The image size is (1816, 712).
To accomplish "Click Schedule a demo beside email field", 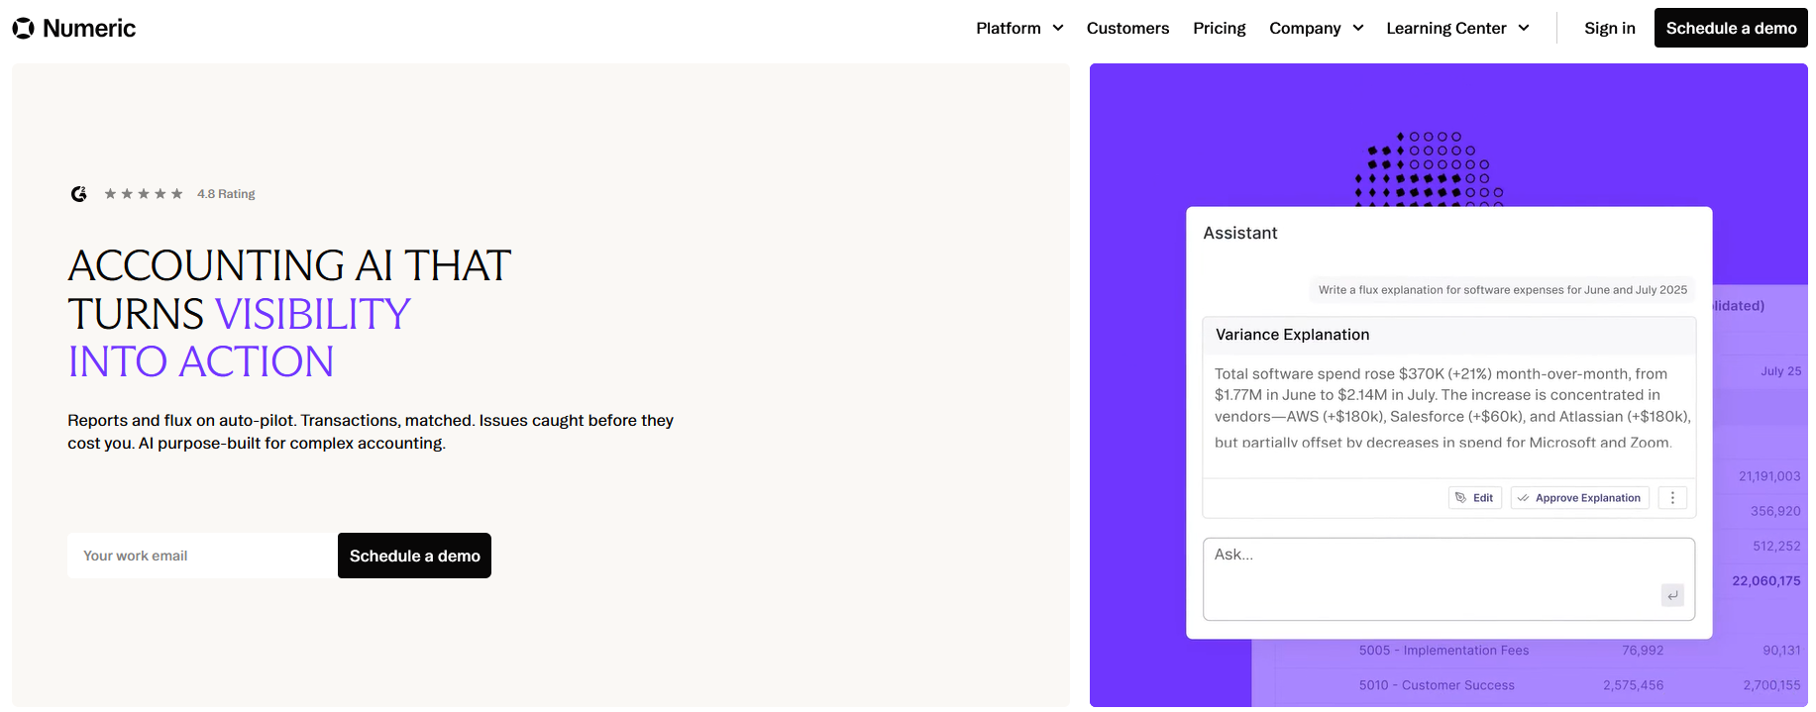I will pos(414,556).
